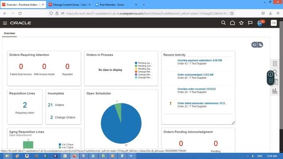Open the Pocket save icon

[x=263, y=13]
